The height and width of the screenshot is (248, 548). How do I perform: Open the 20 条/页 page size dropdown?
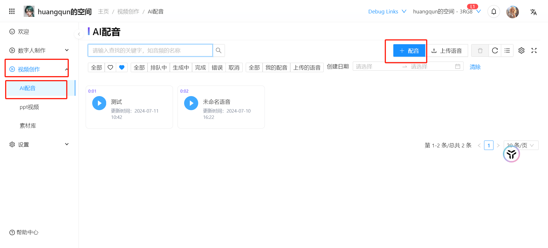pyautogui.click(x=521, y=145)
